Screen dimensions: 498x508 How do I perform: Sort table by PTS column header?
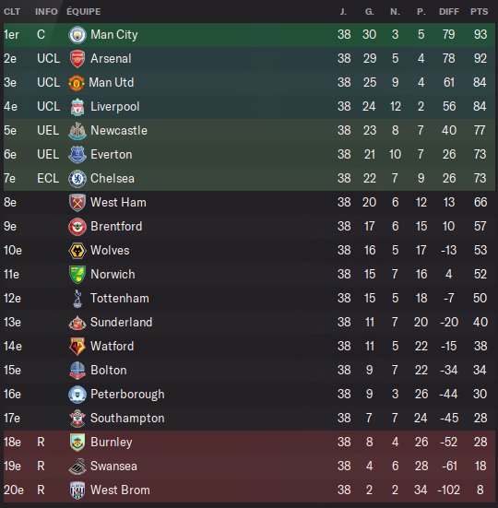(480, 12)
